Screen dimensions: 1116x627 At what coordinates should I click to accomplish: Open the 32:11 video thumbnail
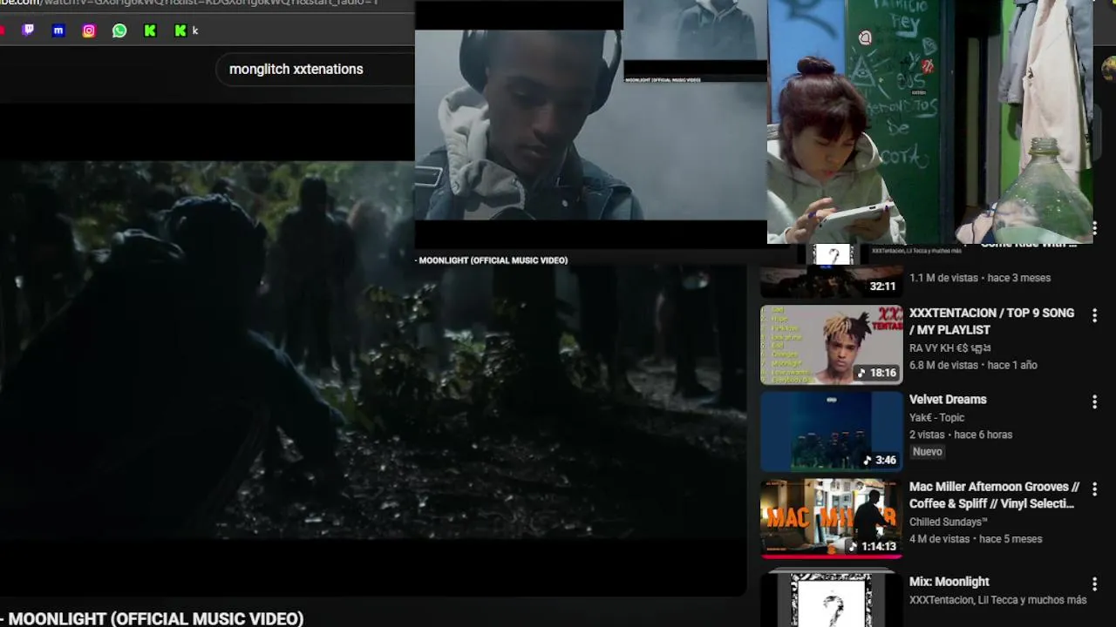coord(832,280)
